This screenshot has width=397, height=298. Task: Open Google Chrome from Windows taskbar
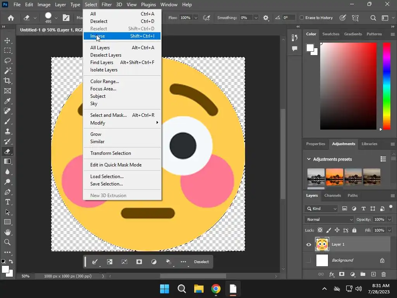pos(216,289)
